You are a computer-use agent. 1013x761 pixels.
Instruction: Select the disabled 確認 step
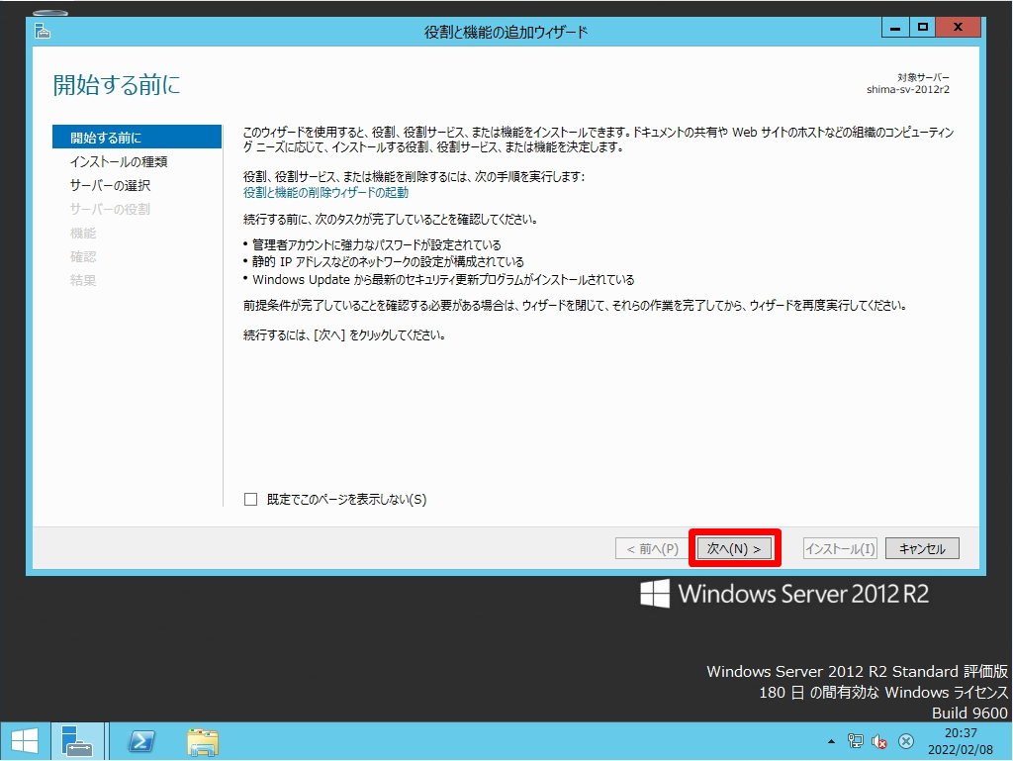[x=83, y=256]
